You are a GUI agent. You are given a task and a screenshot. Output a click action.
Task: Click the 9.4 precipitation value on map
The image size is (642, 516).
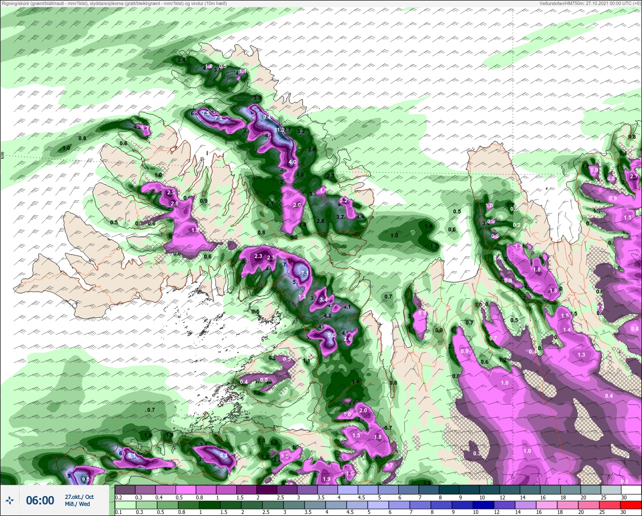(267, 117)
